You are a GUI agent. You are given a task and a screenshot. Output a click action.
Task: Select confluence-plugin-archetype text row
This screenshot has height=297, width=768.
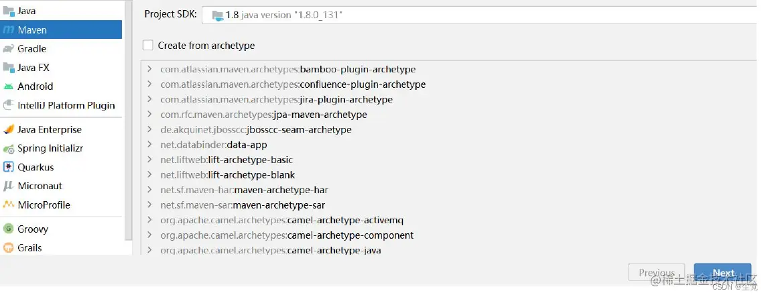click(x=293, y=84)
